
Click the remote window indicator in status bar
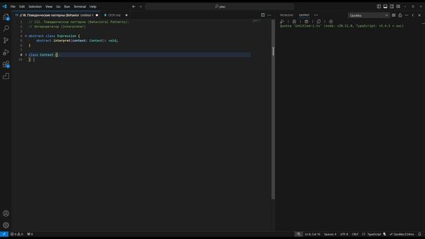4,234
